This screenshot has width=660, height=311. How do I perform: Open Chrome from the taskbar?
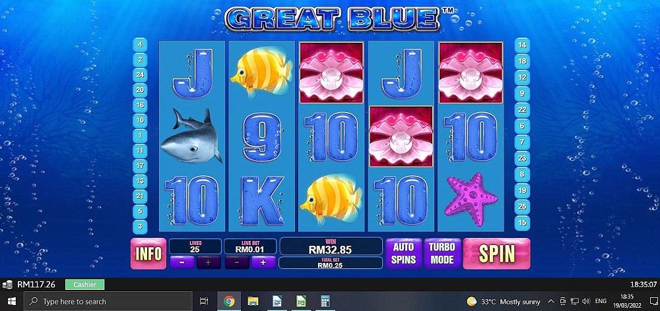point(229,301)
